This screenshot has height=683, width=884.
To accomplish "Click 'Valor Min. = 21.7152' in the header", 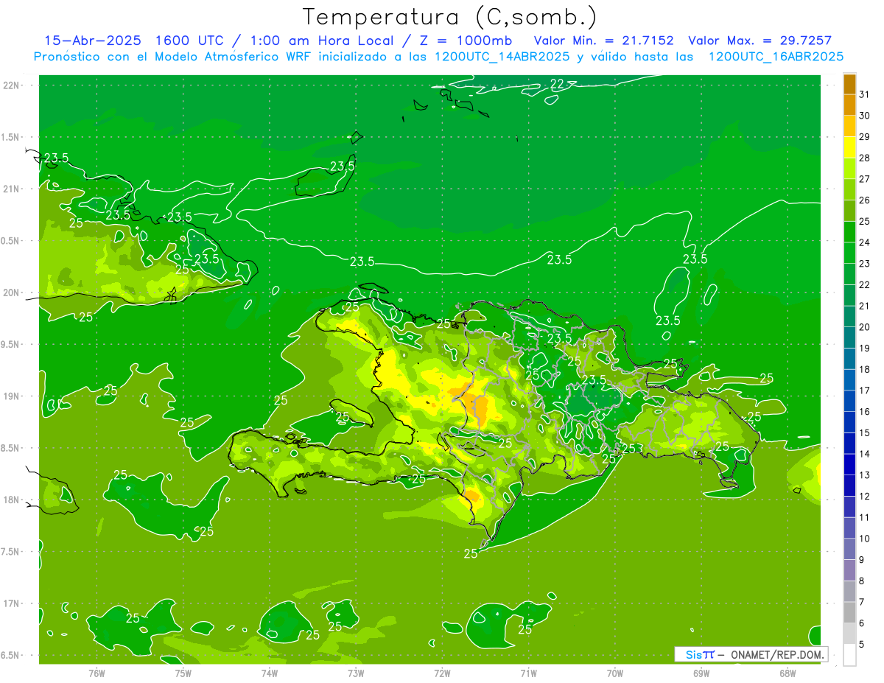I will [603, 41].
